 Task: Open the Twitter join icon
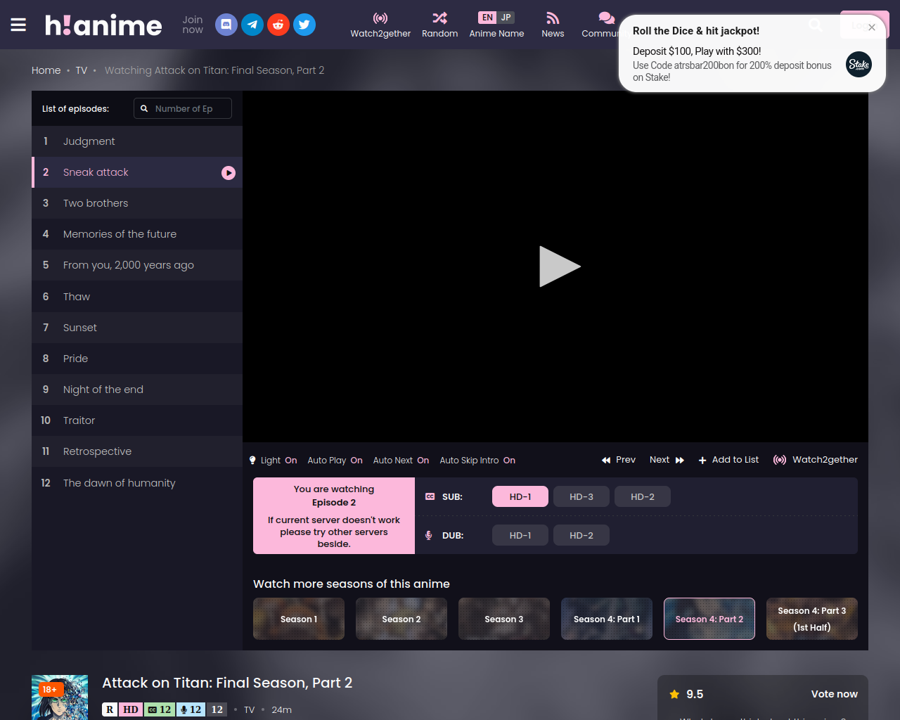pyautogui.click(x=304, y=25)
